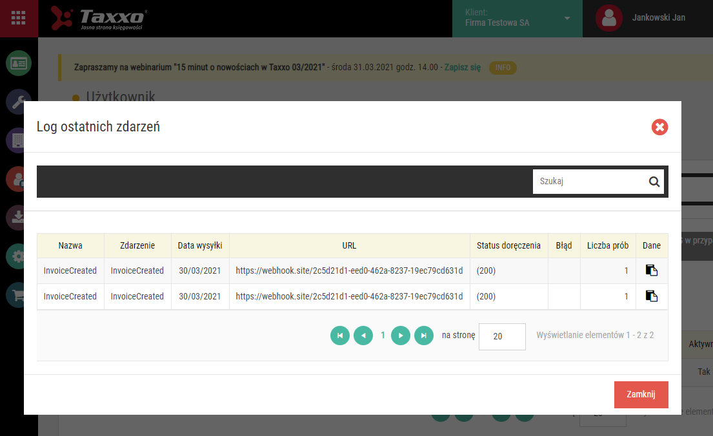The width and height of the screenshot is (713, 436).
Task: Click the items per page field
Action: pos(502,336)
